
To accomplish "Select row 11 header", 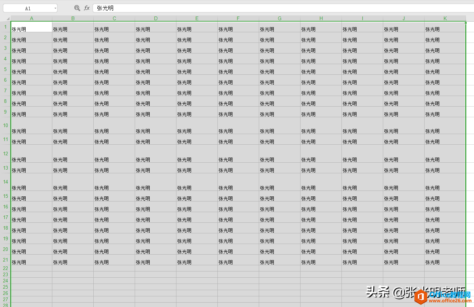I will click(5, 139).
